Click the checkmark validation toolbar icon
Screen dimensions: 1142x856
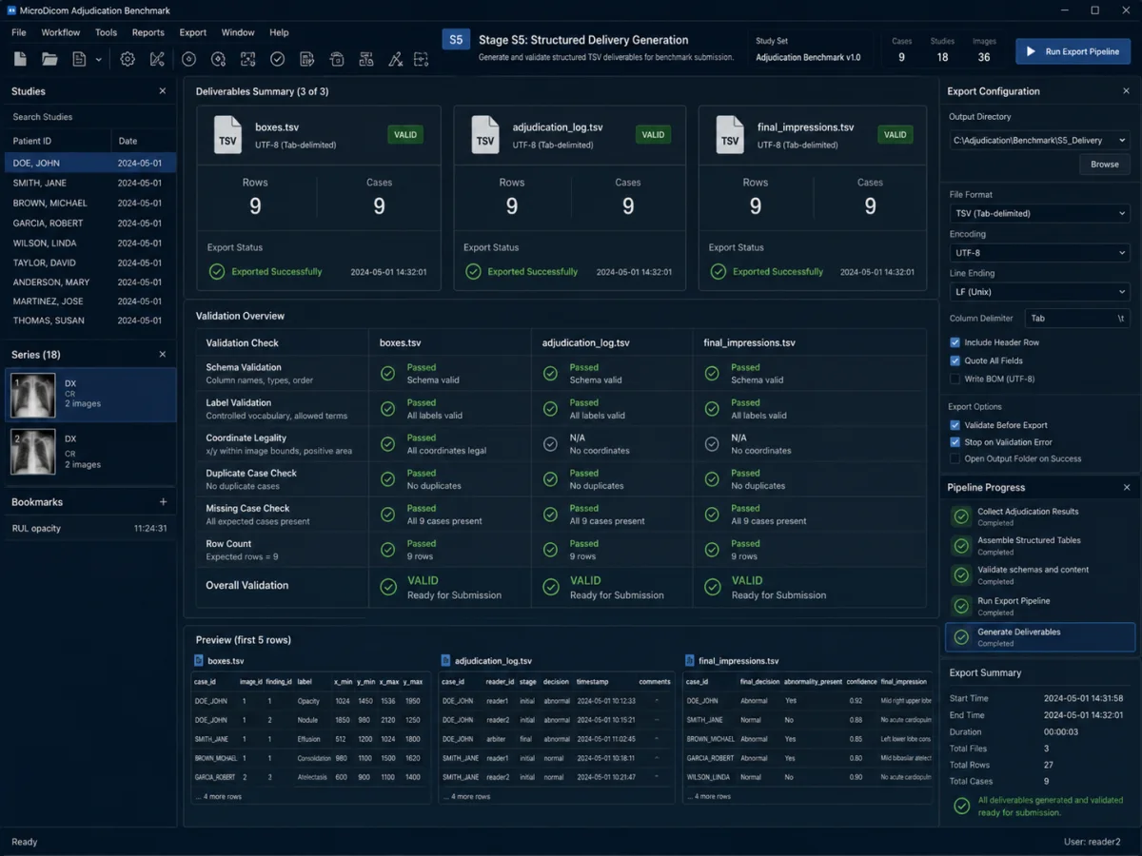point(277,59)
